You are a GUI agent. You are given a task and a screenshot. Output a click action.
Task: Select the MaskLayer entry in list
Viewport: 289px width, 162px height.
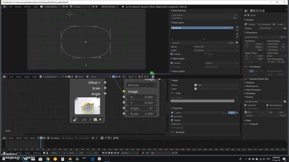point(202,28)
